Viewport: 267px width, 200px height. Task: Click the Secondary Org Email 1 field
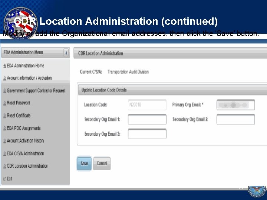click(x=147, y=120)
